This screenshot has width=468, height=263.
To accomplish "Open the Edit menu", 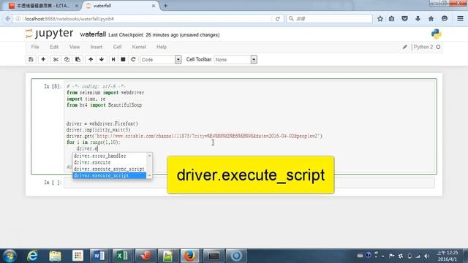I will tap(54, 47).
